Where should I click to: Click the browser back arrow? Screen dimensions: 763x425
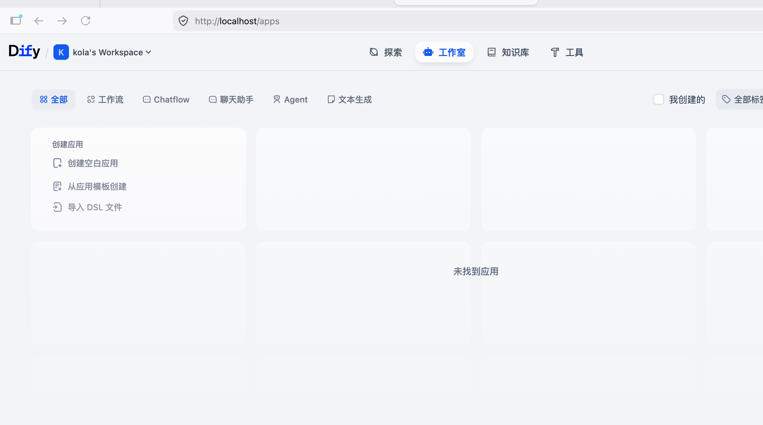tap(39, 21)
